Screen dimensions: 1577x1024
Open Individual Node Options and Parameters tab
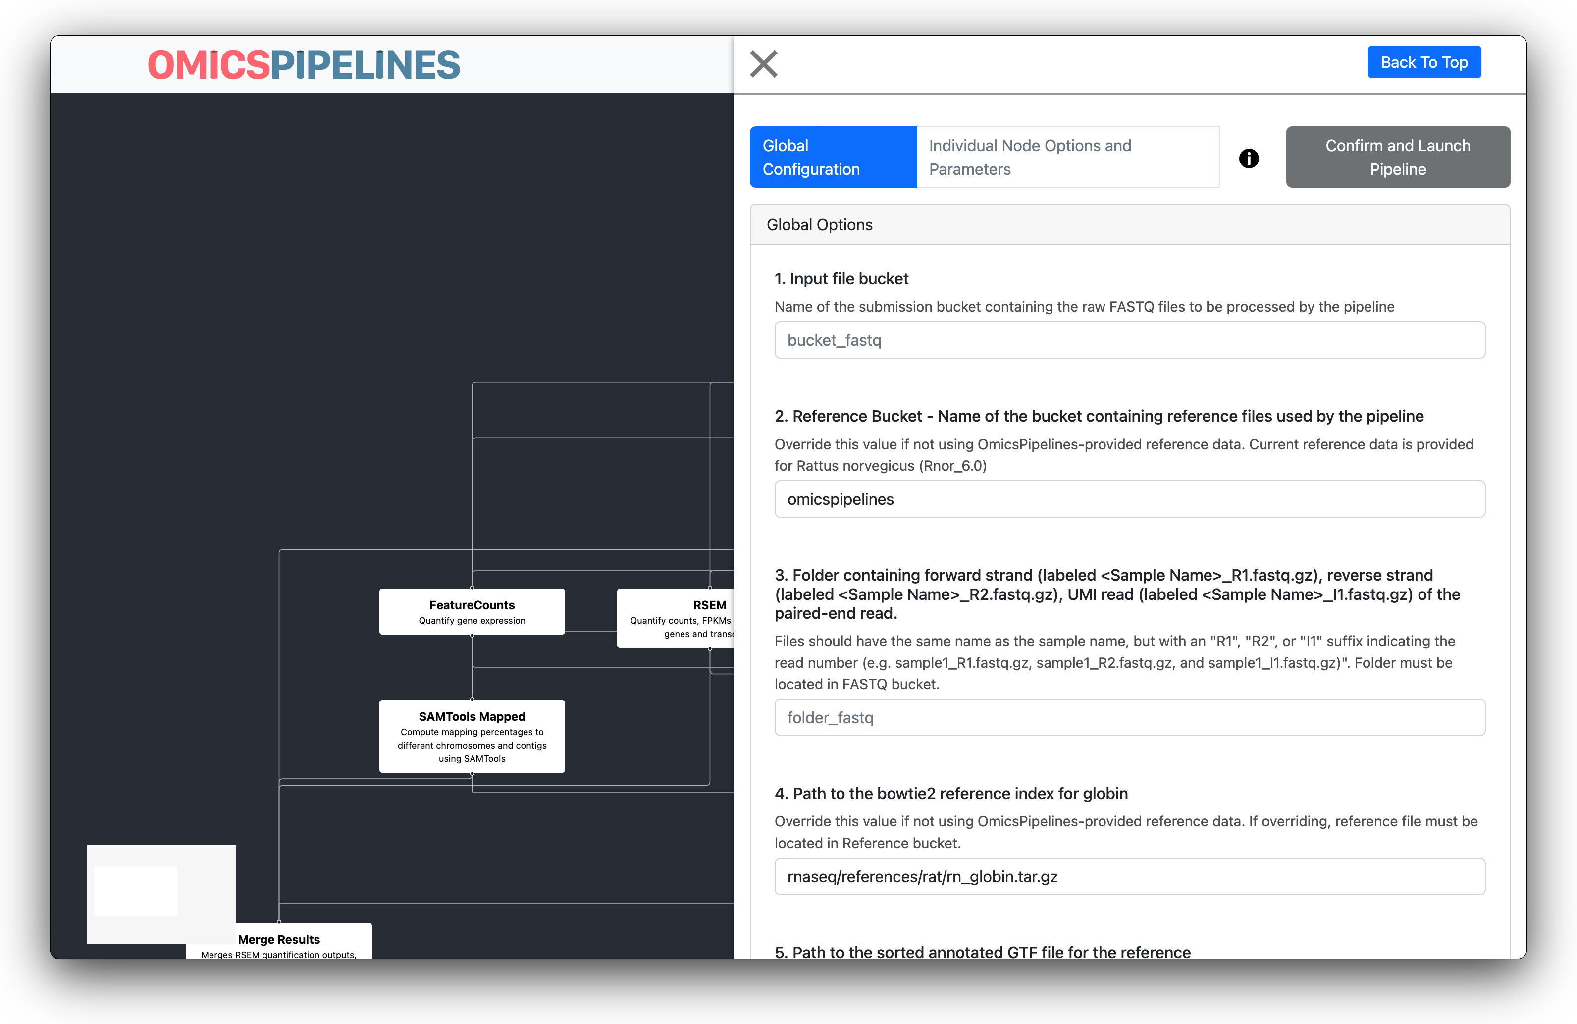pos(1067,157)
